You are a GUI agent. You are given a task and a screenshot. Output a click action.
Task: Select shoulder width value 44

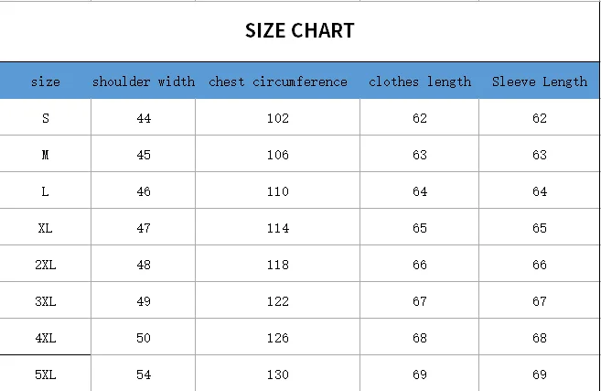144,118
